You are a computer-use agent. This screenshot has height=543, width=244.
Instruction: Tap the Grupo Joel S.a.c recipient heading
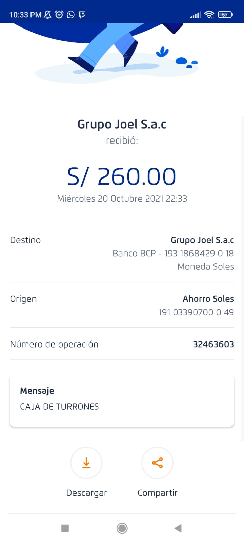tap(122, 124)
